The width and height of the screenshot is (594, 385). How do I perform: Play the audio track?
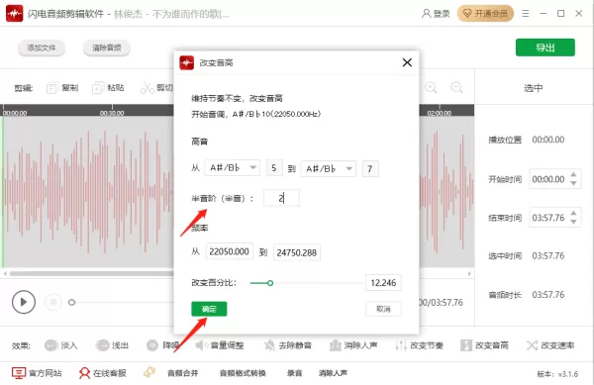(24, 302)
